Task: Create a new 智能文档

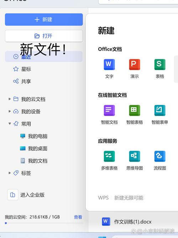Action: pos(109,115)
